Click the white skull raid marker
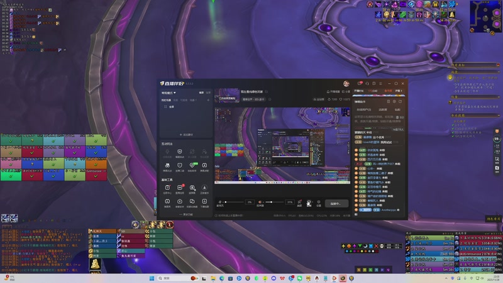Viewport: 503px width, 283px height. pos(382,246)
